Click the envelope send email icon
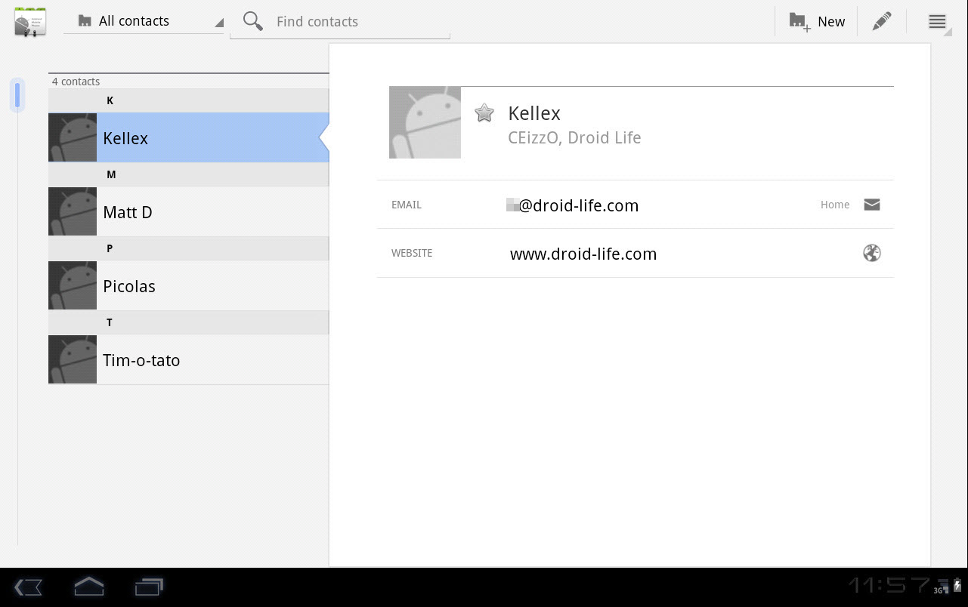The image size is (968, 607). coord(872,205)
